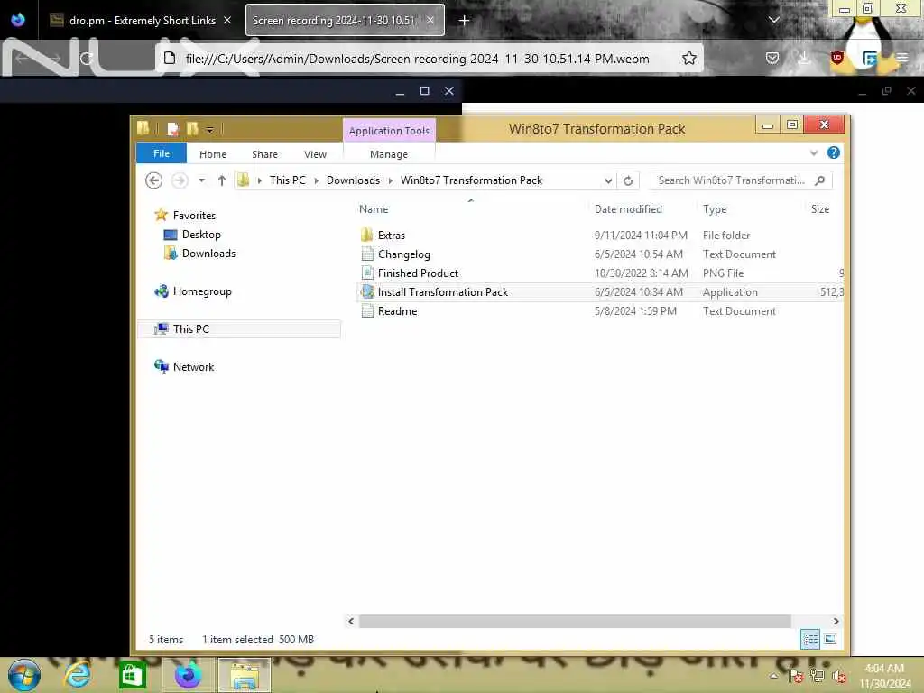This screenshot has height=693, width=924.
Task: Open File Explorer taskbar button
Action: click(245, 675)
